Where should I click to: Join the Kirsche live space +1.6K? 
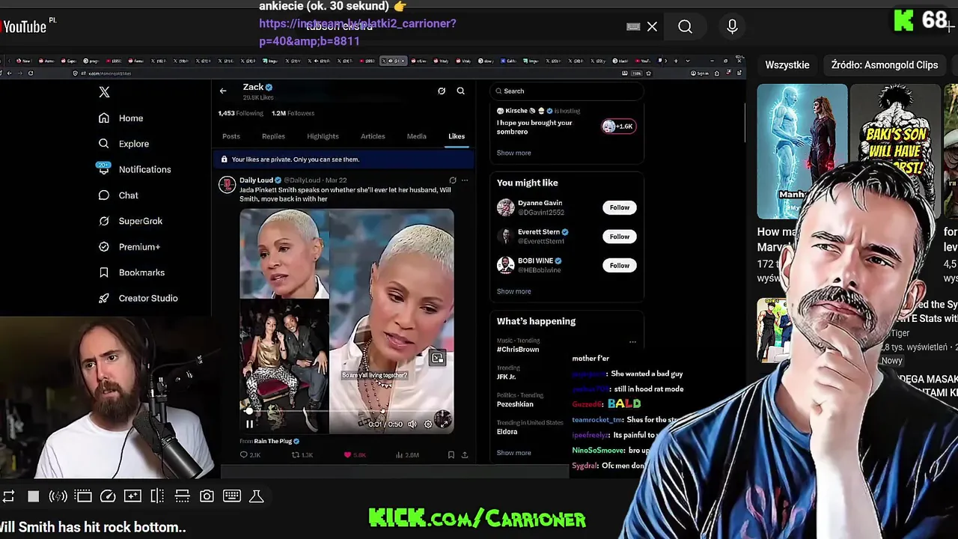pos(619,127)
